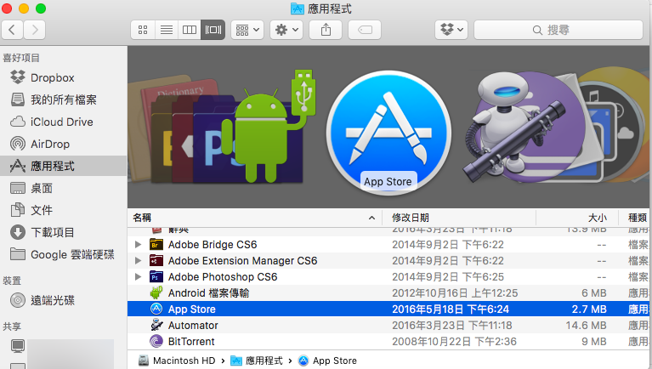The width and height of the screenshot is (652, 369).
Task: Switch to Cover Flow view
Action: point(213,30)
